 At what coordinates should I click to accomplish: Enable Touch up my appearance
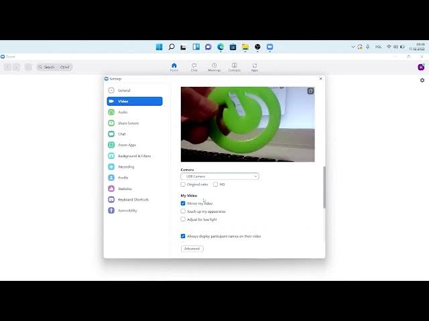point(183,211)
